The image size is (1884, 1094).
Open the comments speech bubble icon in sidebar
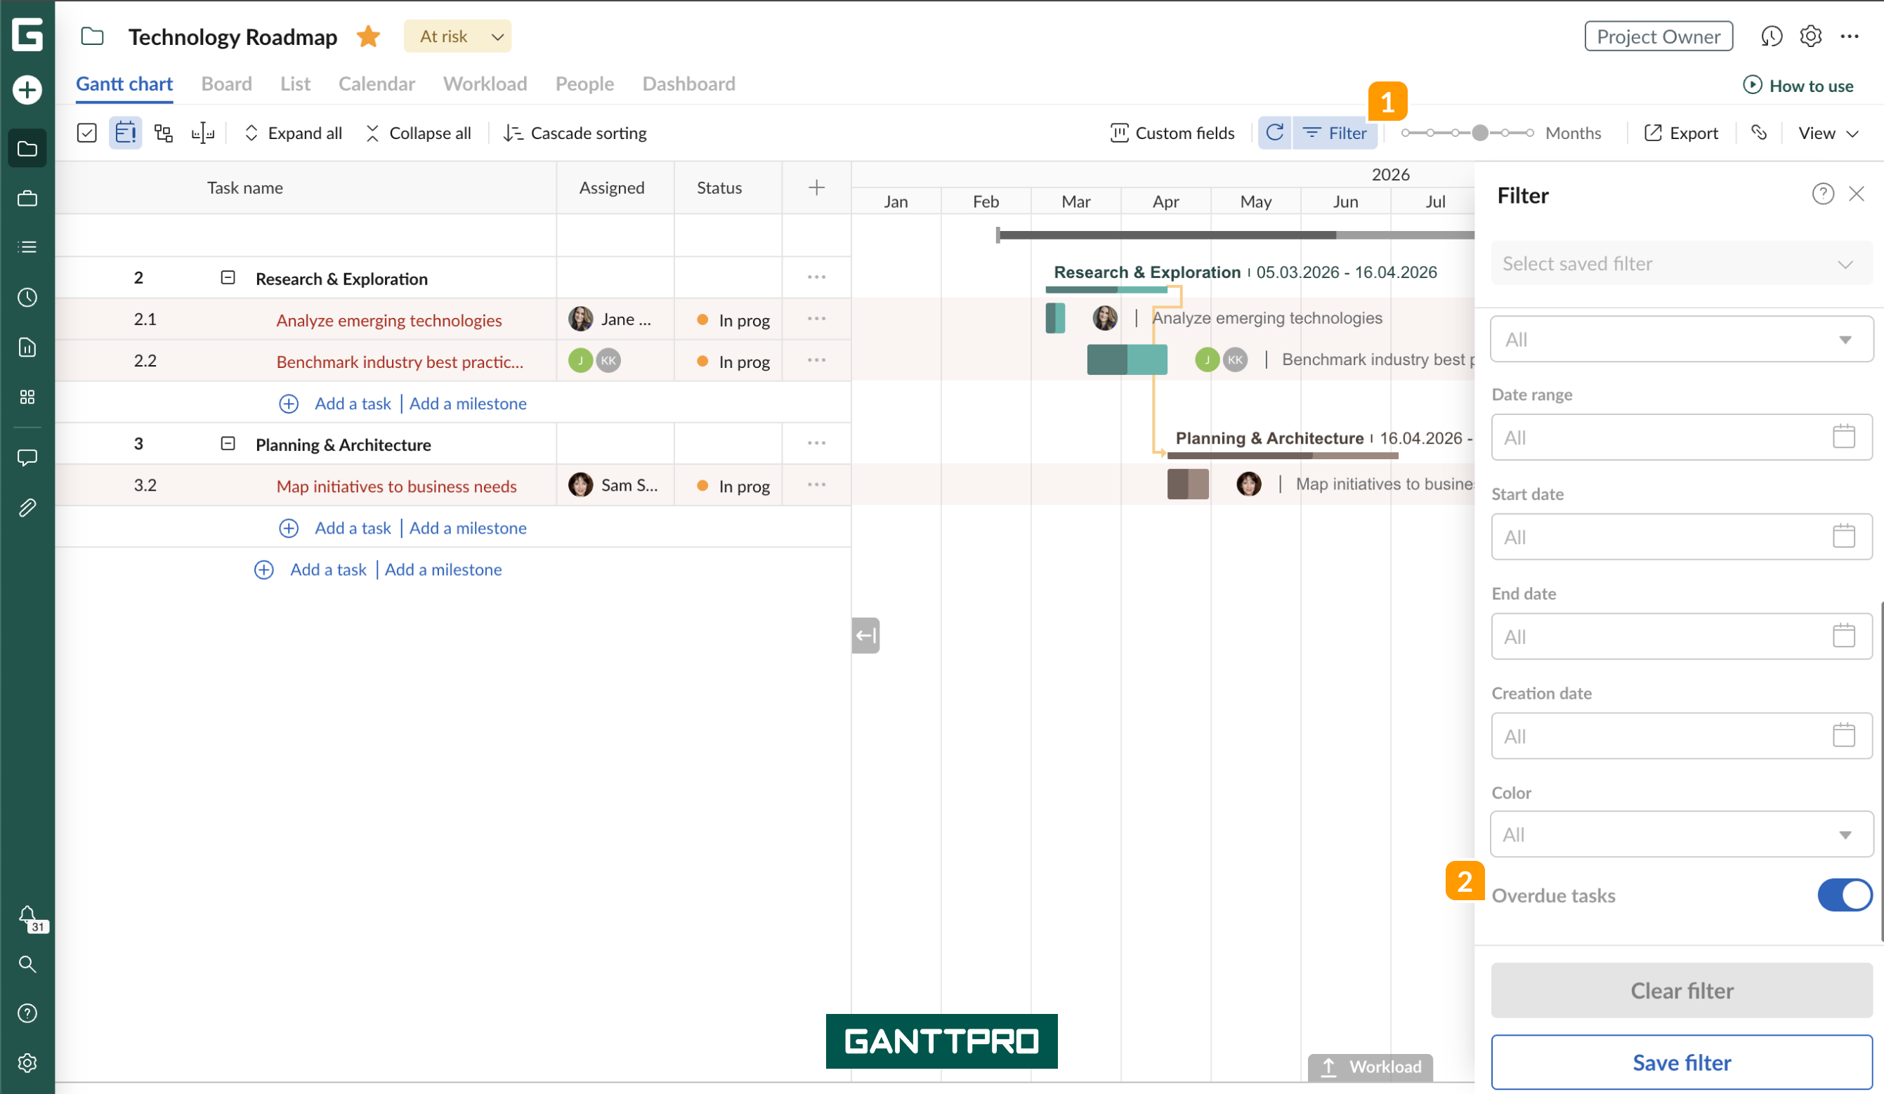click(27, 457)
